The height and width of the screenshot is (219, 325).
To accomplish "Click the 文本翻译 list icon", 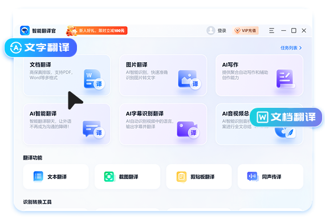I will click(x=38, y=176).
